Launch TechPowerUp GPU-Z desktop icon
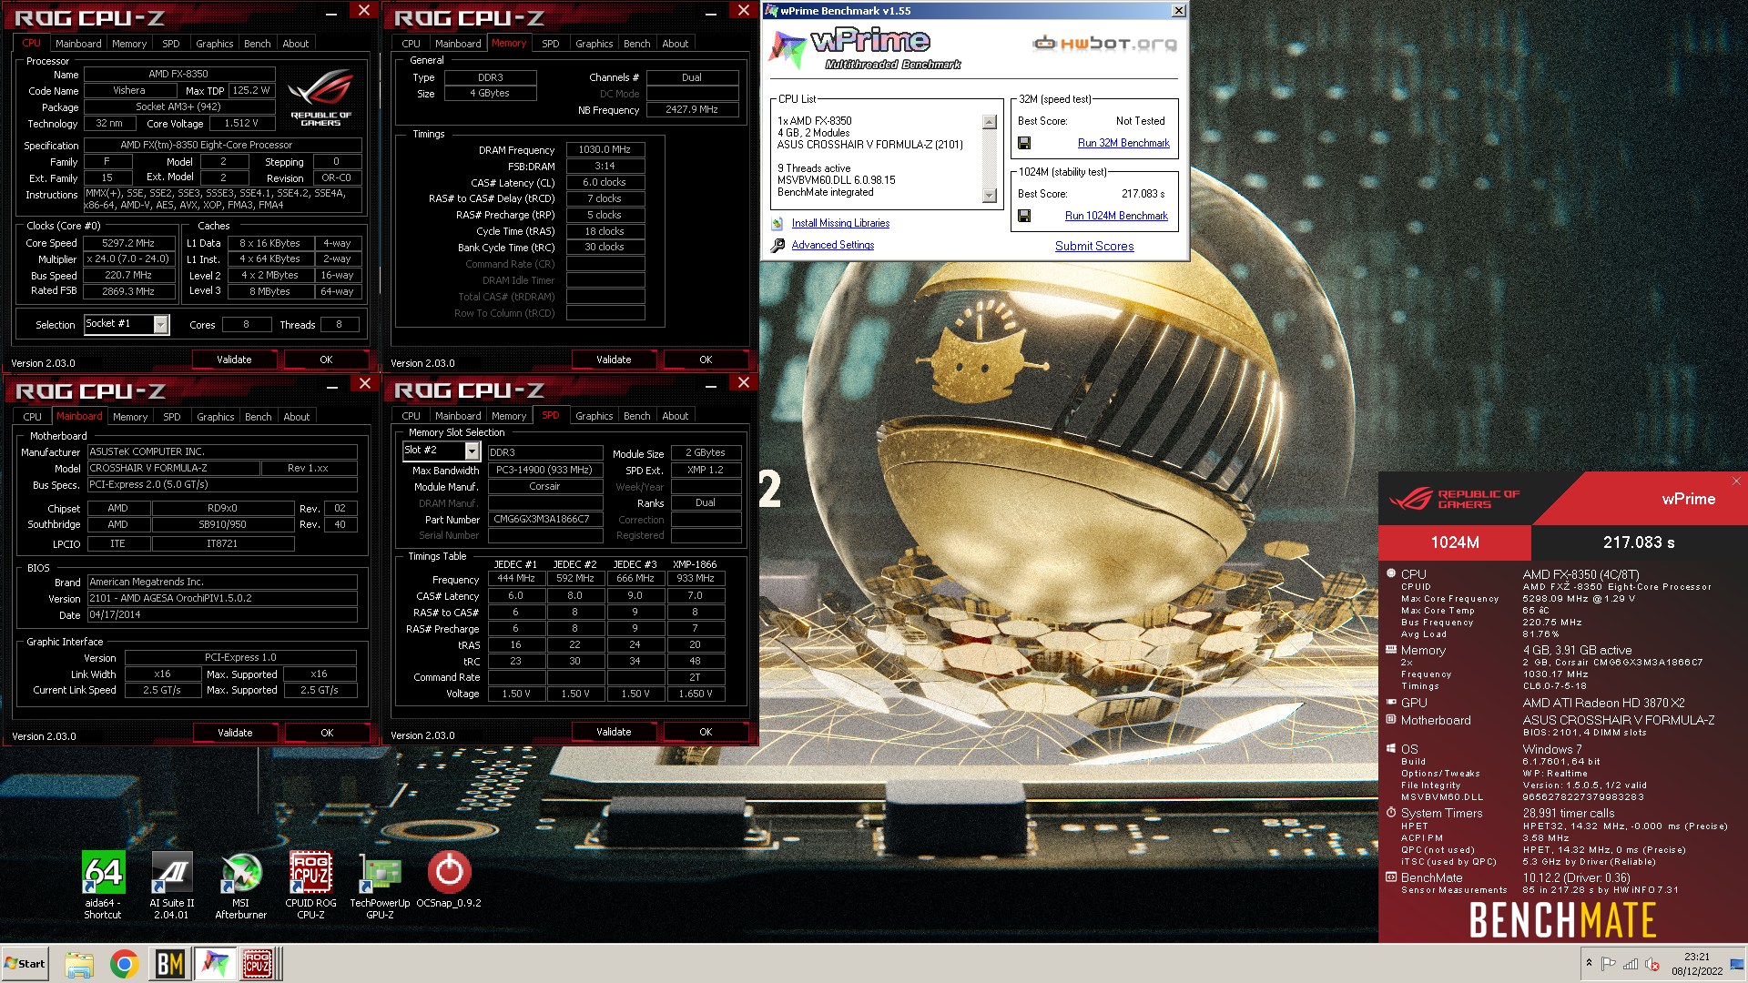 (380, 884)
